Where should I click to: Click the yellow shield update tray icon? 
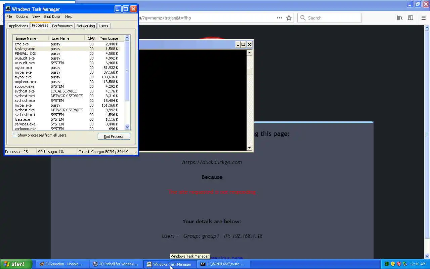point(393,264)
